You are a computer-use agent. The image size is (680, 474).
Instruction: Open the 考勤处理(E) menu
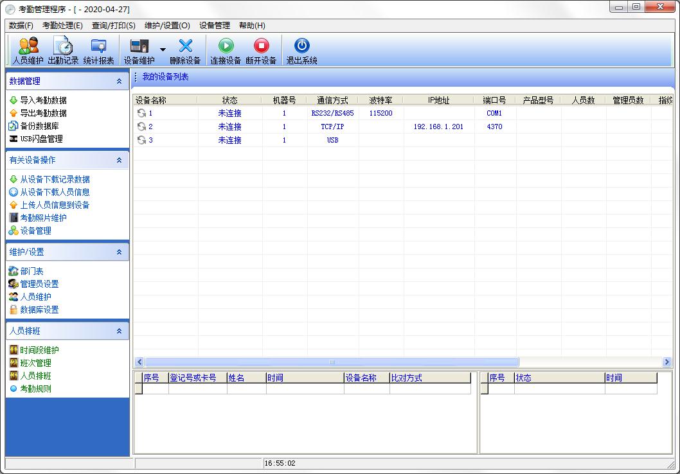click(x=62, y=26)
